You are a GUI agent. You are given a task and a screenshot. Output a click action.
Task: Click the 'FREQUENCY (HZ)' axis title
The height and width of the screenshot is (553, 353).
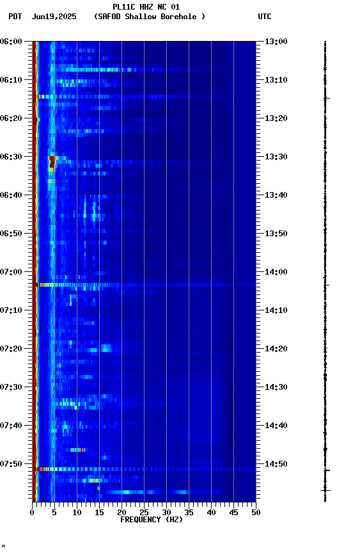pyautogui.click(x=152, y=520)
